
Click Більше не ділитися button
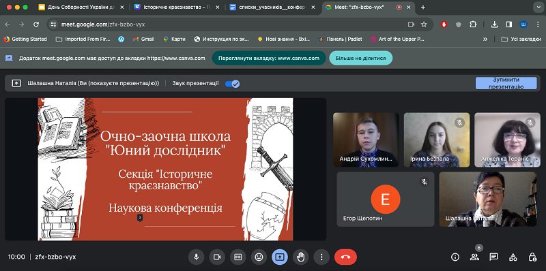pos(361,58)
